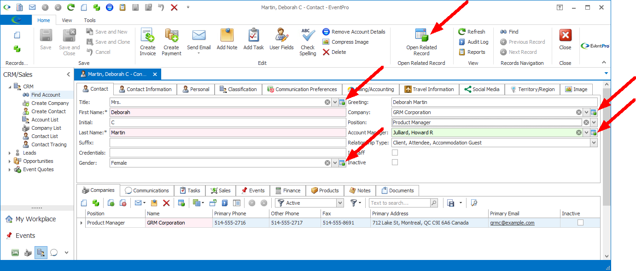
Task: Open related record for Account Manager
Action: 594,133
